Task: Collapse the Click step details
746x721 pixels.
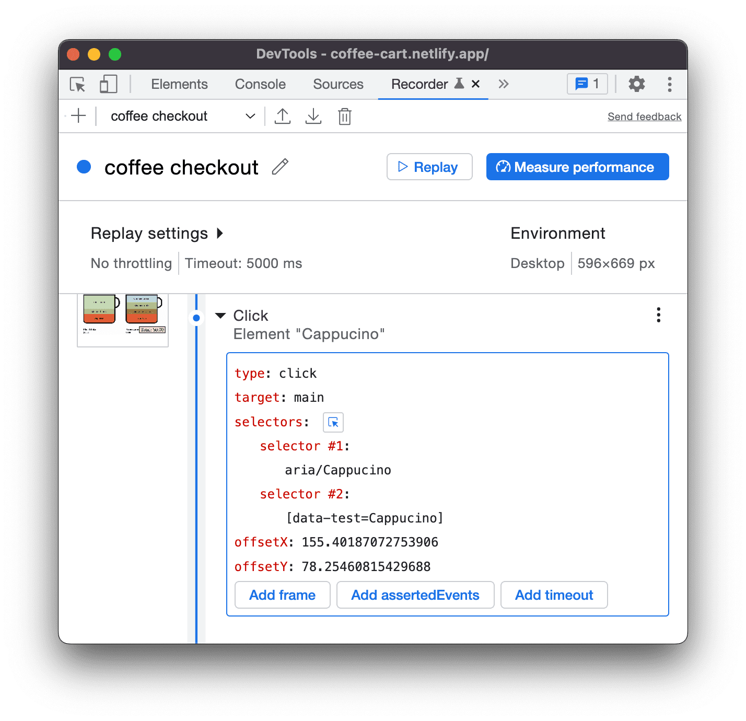Action: 221,315
